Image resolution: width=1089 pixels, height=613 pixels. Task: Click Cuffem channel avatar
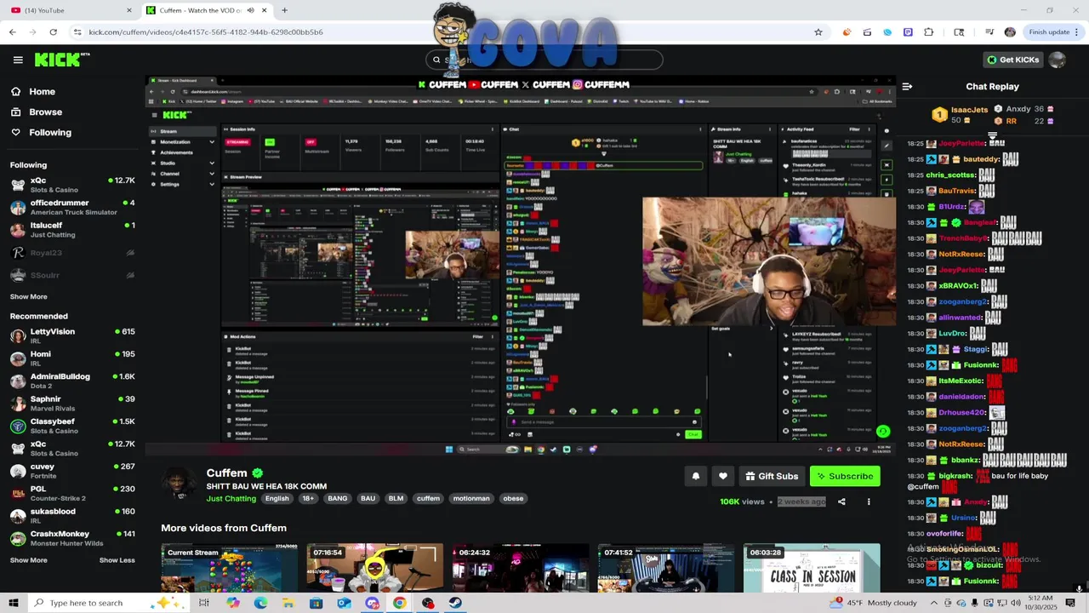[179, 484]
